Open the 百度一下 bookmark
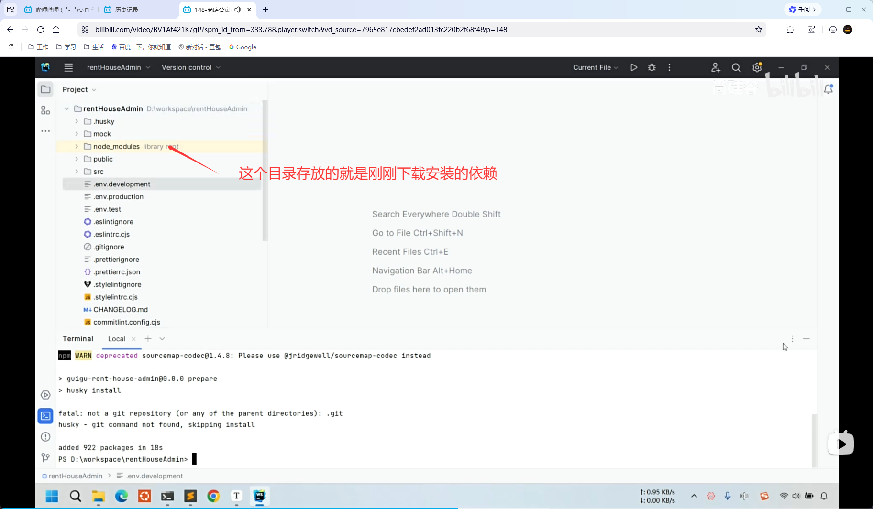This screenshot has width=873, height=509. (x=141, y=47)
